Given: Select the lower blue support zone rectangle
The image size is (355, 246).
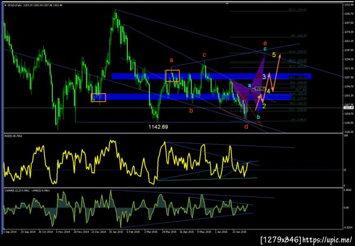Looking at the screenshot, I should (192, 97).
